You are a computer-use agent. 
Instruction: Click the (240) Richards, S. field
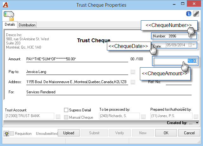click(x=119, y=116)
